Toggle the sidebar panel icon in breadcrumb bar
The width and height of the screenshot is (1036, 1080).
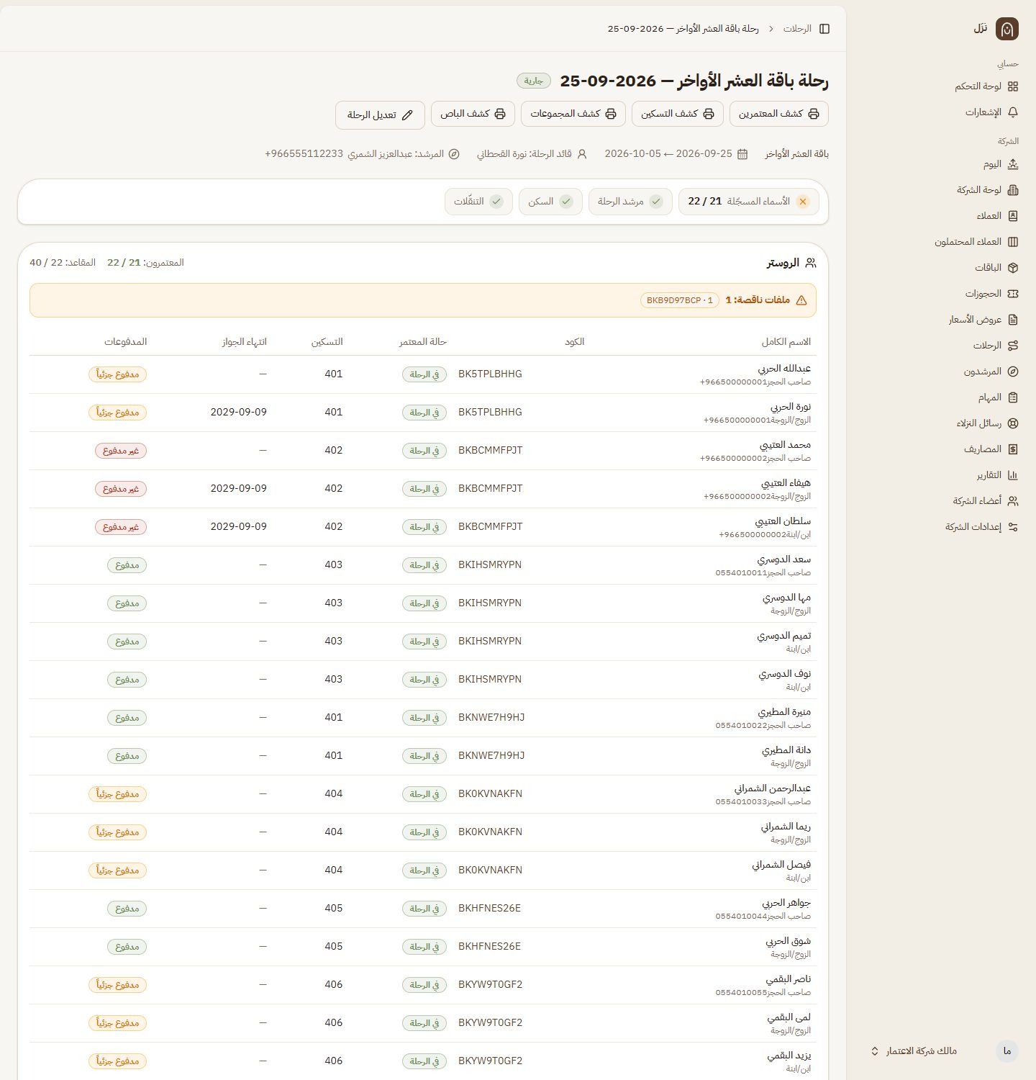coord(824,29)
